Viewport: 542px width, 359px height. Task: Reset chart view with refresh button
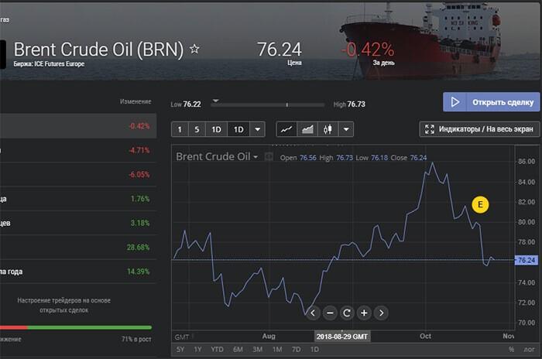pyautogui.click(x=346, y=313)
